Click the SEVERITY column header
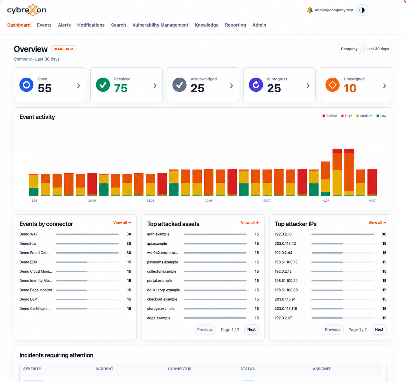Image resolution: width=406 pixels, height=382 pixels. click(x=32, y=369)
